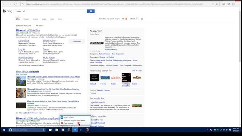Switch to the Images tab
This screenshot has width=242, height=136.
click(26, 19)
